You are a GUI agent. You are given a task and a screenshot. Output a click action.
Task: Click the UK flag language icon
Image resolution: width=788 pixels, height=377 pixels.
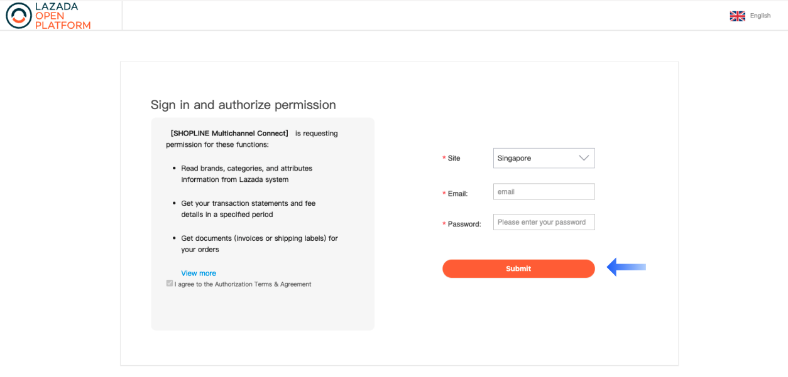[737, 16]
